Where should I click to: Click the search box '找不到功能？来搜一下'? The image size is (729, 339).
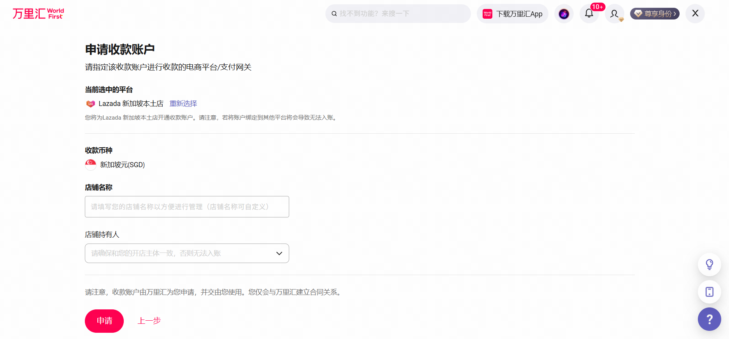pyautogui.click(x=398, y=14)
